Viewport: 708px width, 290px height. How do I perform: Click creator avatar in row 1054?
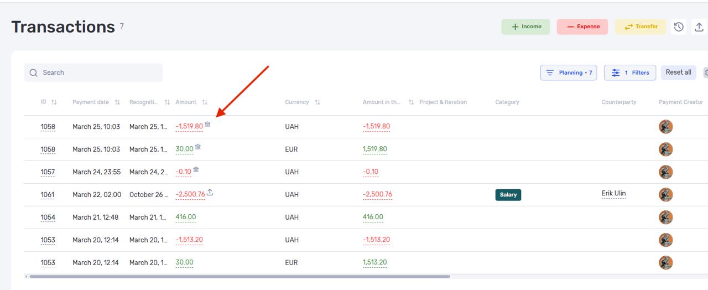(x=666, y=217)
